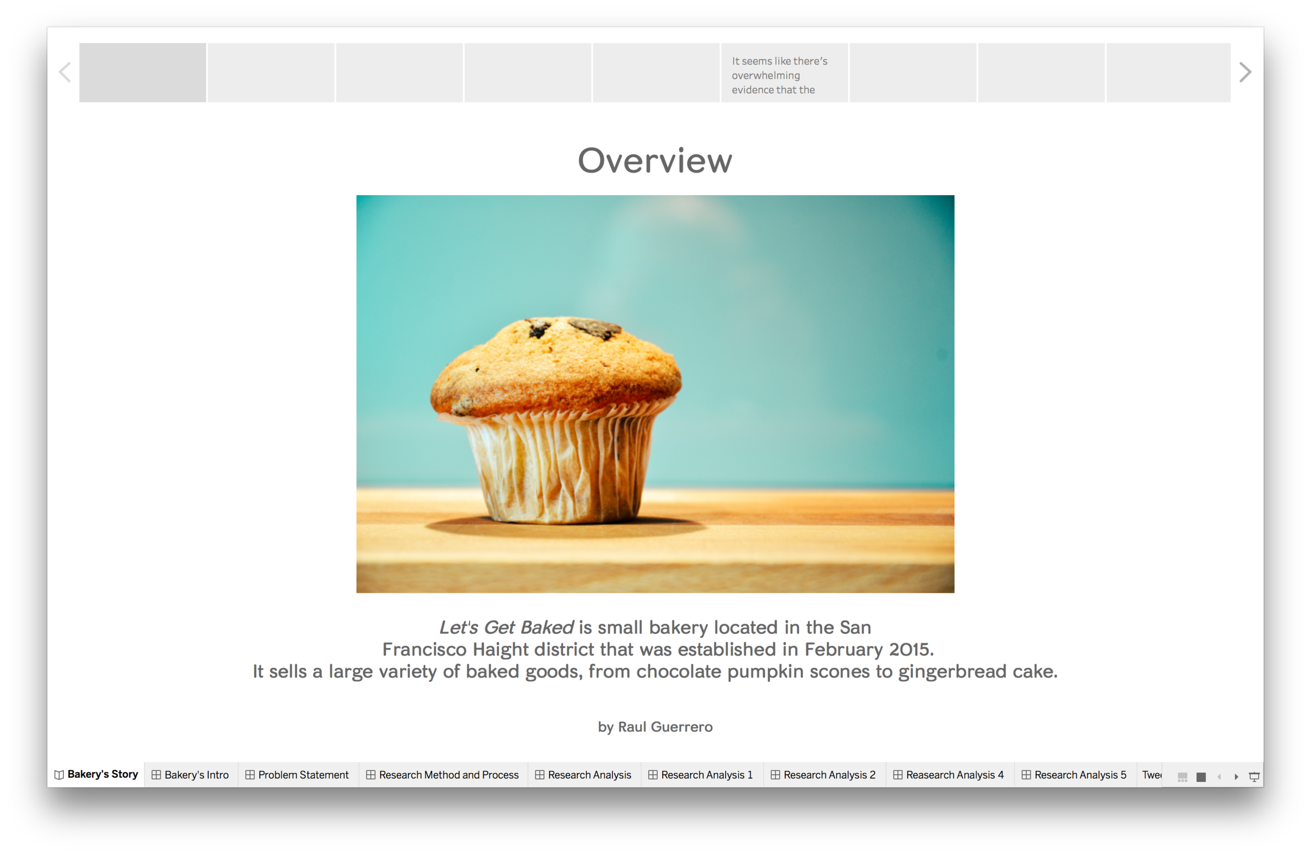
Task: Click the line 'Francisco Haight district that was established'
Action: coord(658,649)
